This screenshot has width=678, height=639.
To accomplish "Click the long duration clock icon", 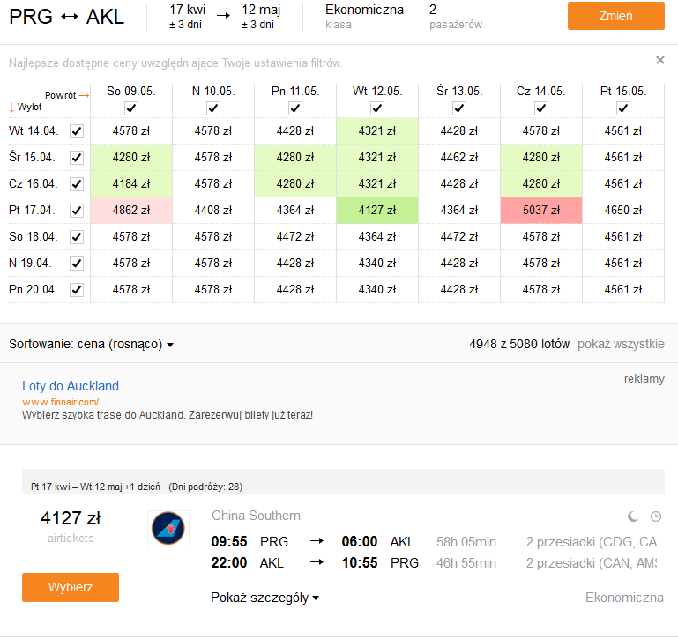I will [x=656, y=516].
